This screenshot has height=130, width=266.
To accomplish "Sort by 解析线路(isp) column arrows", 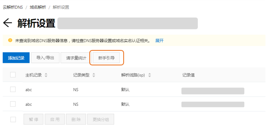I will coord(150,75).
